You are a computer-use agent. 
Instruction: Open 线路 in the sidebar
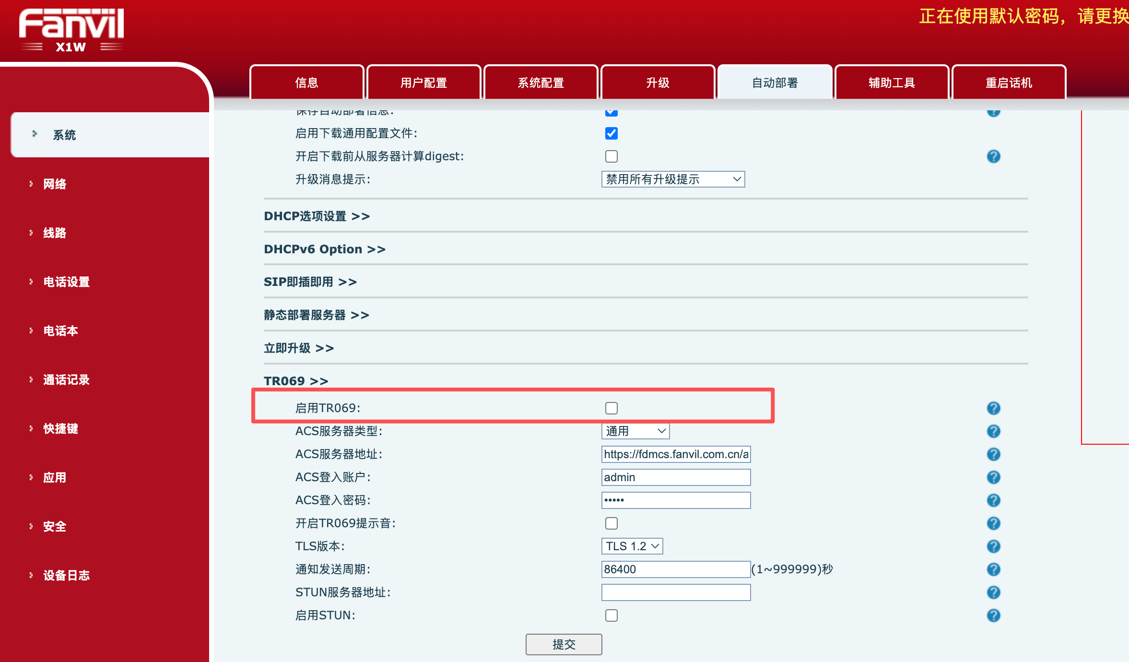pos(55,233)
